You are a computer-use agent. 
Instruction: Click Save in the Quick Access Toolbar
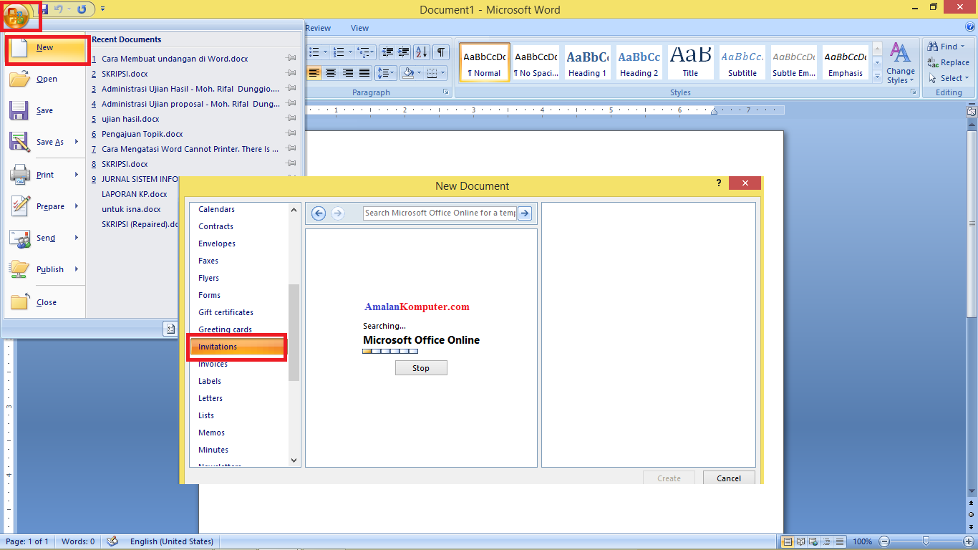pyautogui.click(x=44, y=9)
